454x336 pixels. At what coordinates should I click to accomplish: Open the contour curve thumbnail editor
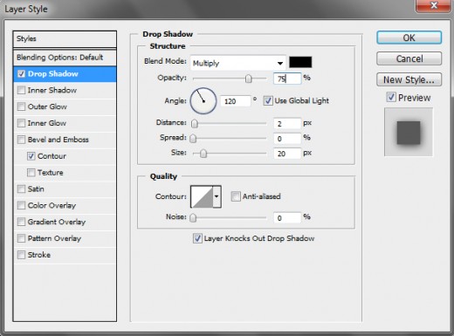[x=202, y=196]
